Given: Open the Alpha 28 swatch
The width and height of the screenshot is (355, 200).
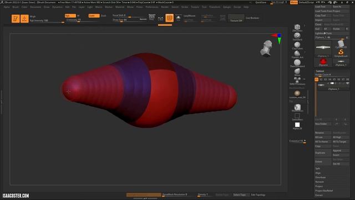Looking at the screenshot, I should [297, 126].
